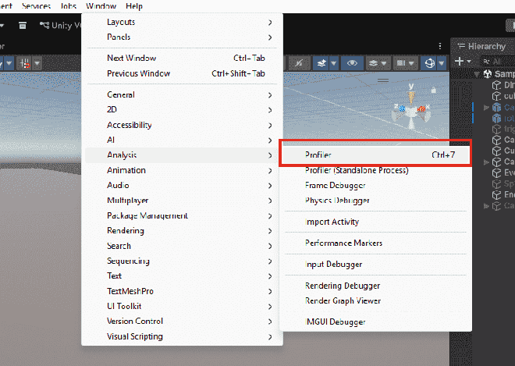
Task: Open the grid snapping settings dropdown arrow
Action: click(37, 62)
